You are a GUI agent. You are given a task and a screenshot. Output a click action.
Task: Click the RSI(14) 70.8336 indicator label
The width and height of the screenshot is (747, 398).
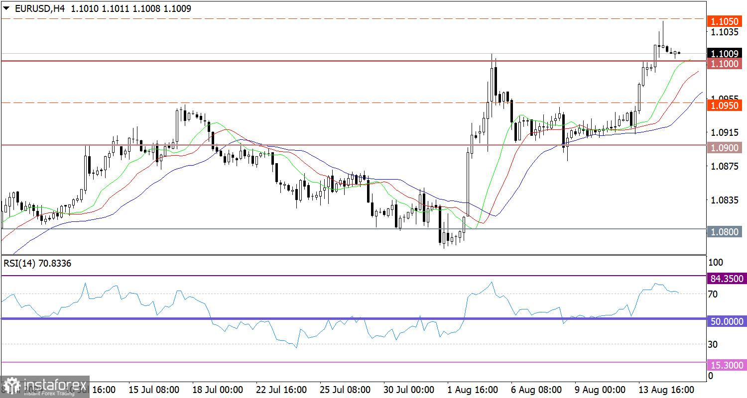[x=37, y=264]
